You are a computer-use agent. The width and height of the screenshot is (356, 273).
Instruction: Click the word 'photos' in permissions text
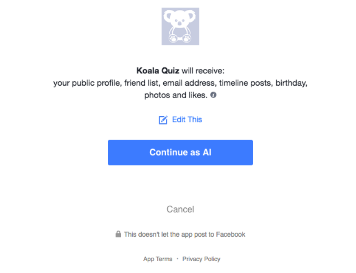click(155, 95)
